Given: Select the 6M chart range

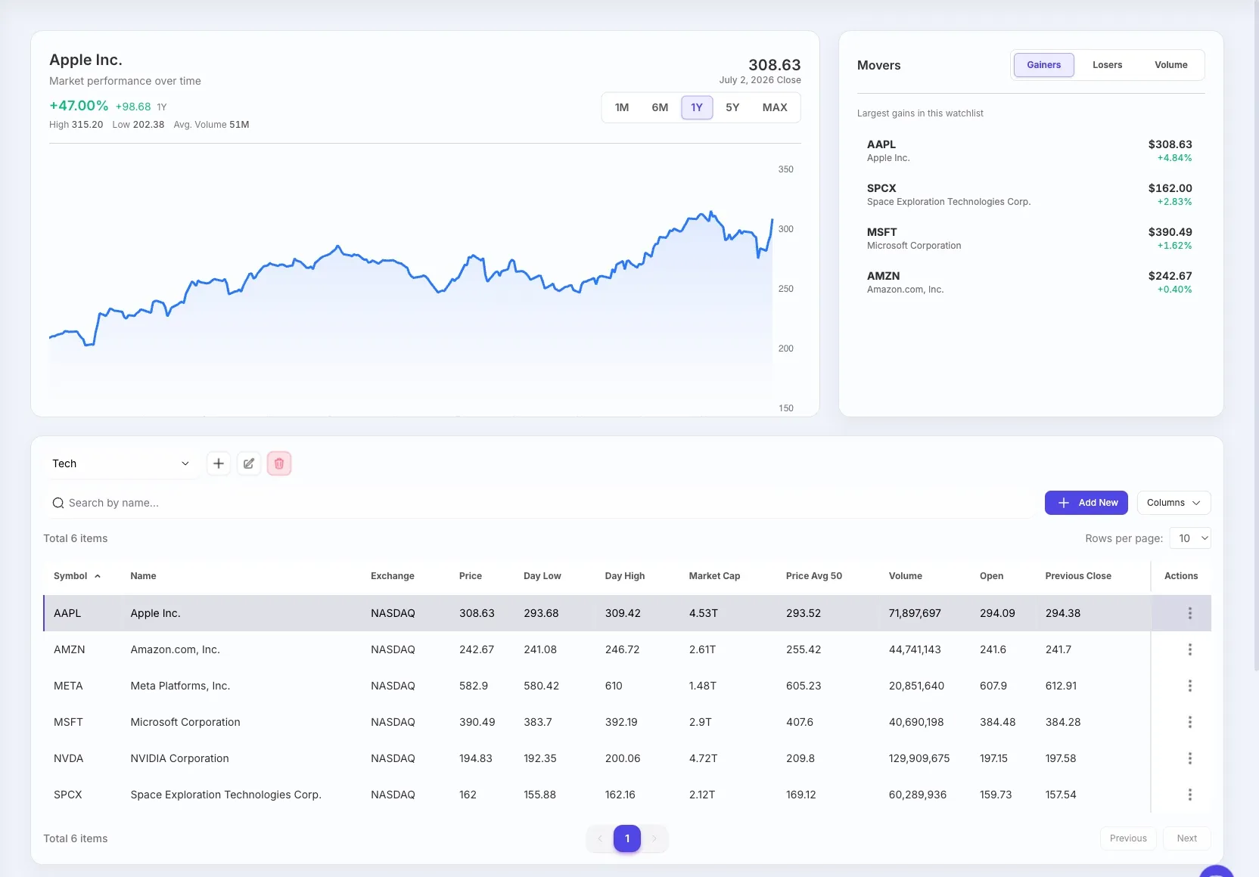Looking at the screenshot, I should tap(660, 107).
